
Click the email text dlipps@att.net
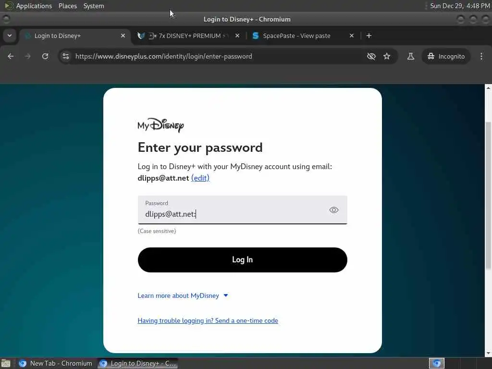click(163, 178)
